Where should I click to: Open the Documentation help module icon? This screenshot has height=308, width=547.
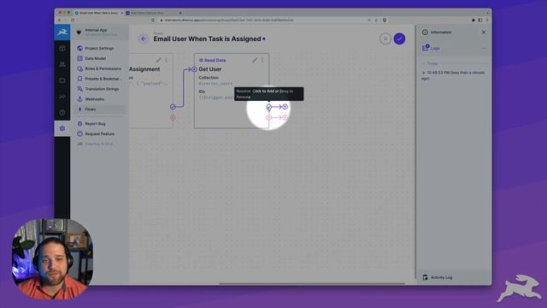(62, 112)
